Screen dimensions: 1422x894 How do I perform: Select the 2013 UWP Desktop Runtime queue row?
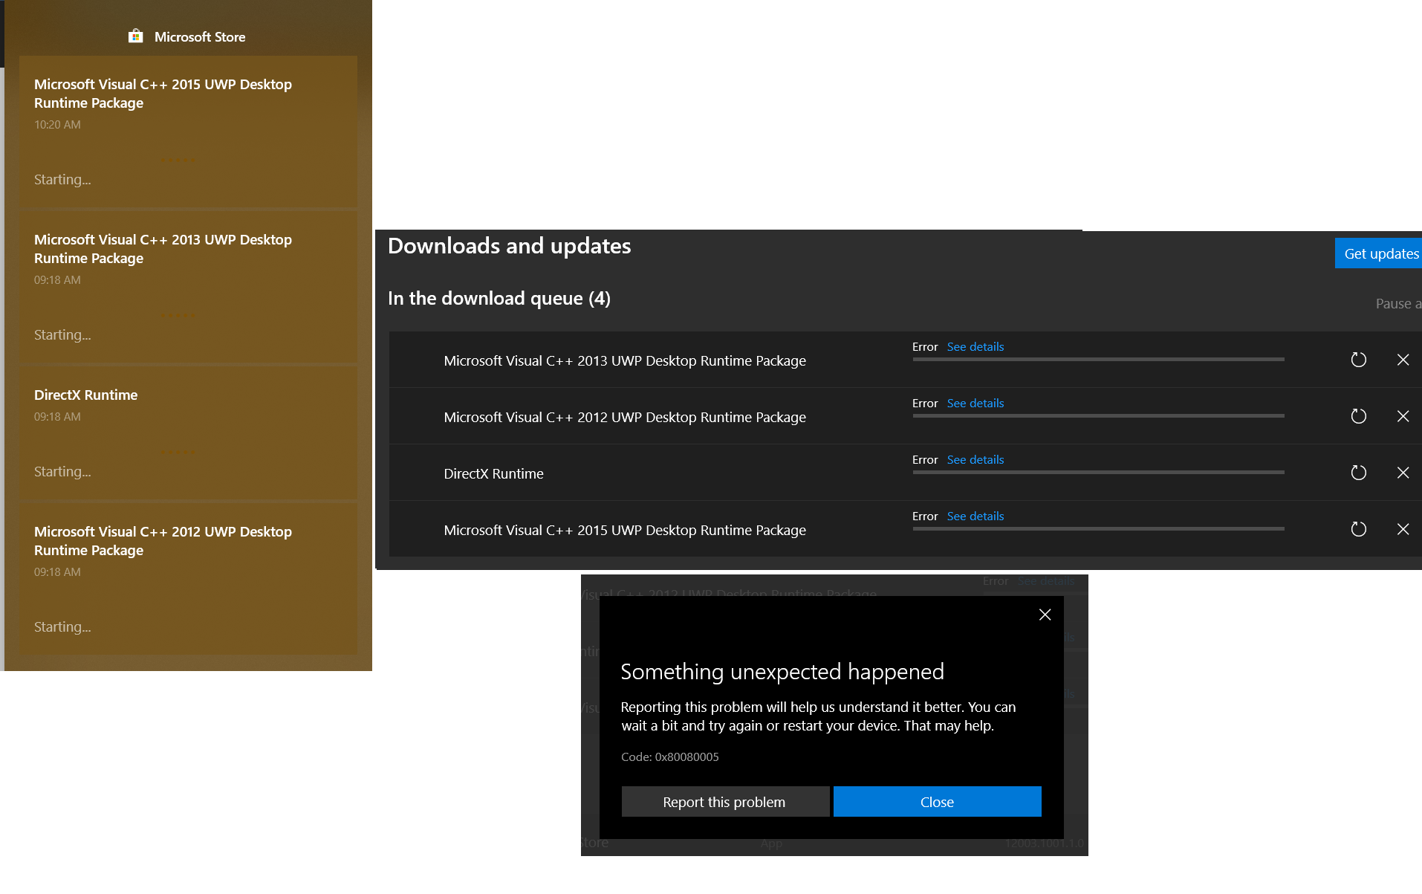(905, 360)
